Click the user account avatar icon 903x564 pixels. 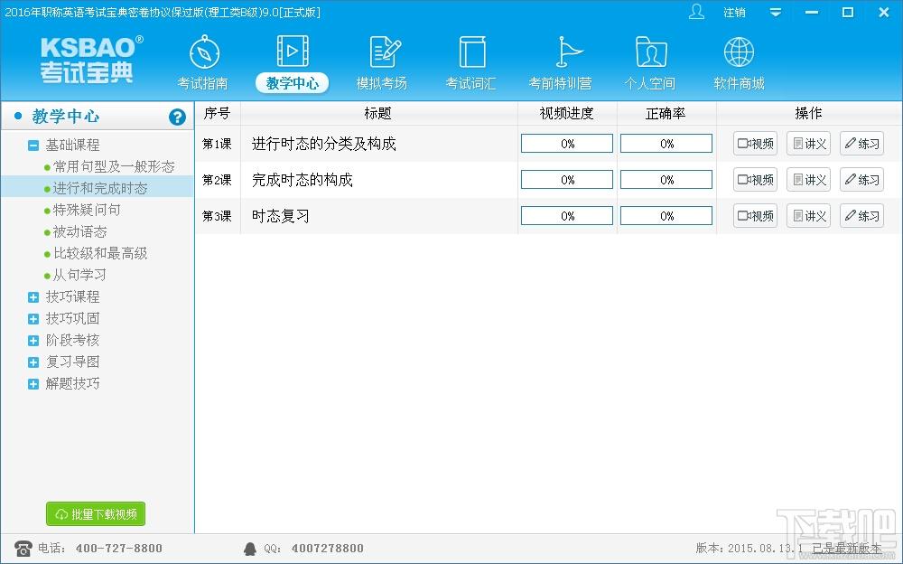coord(696,12)
